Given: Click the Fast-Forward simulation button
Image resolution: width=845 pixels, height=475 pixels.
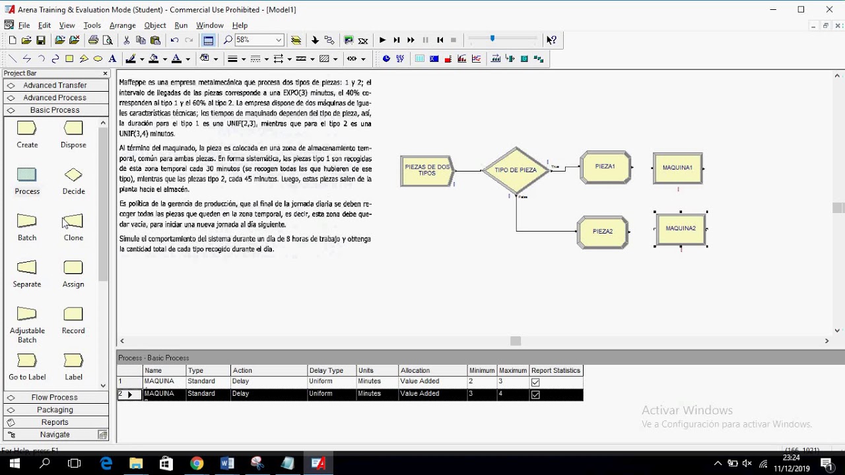Looking at the screenshot, I should tap(411, 40).
